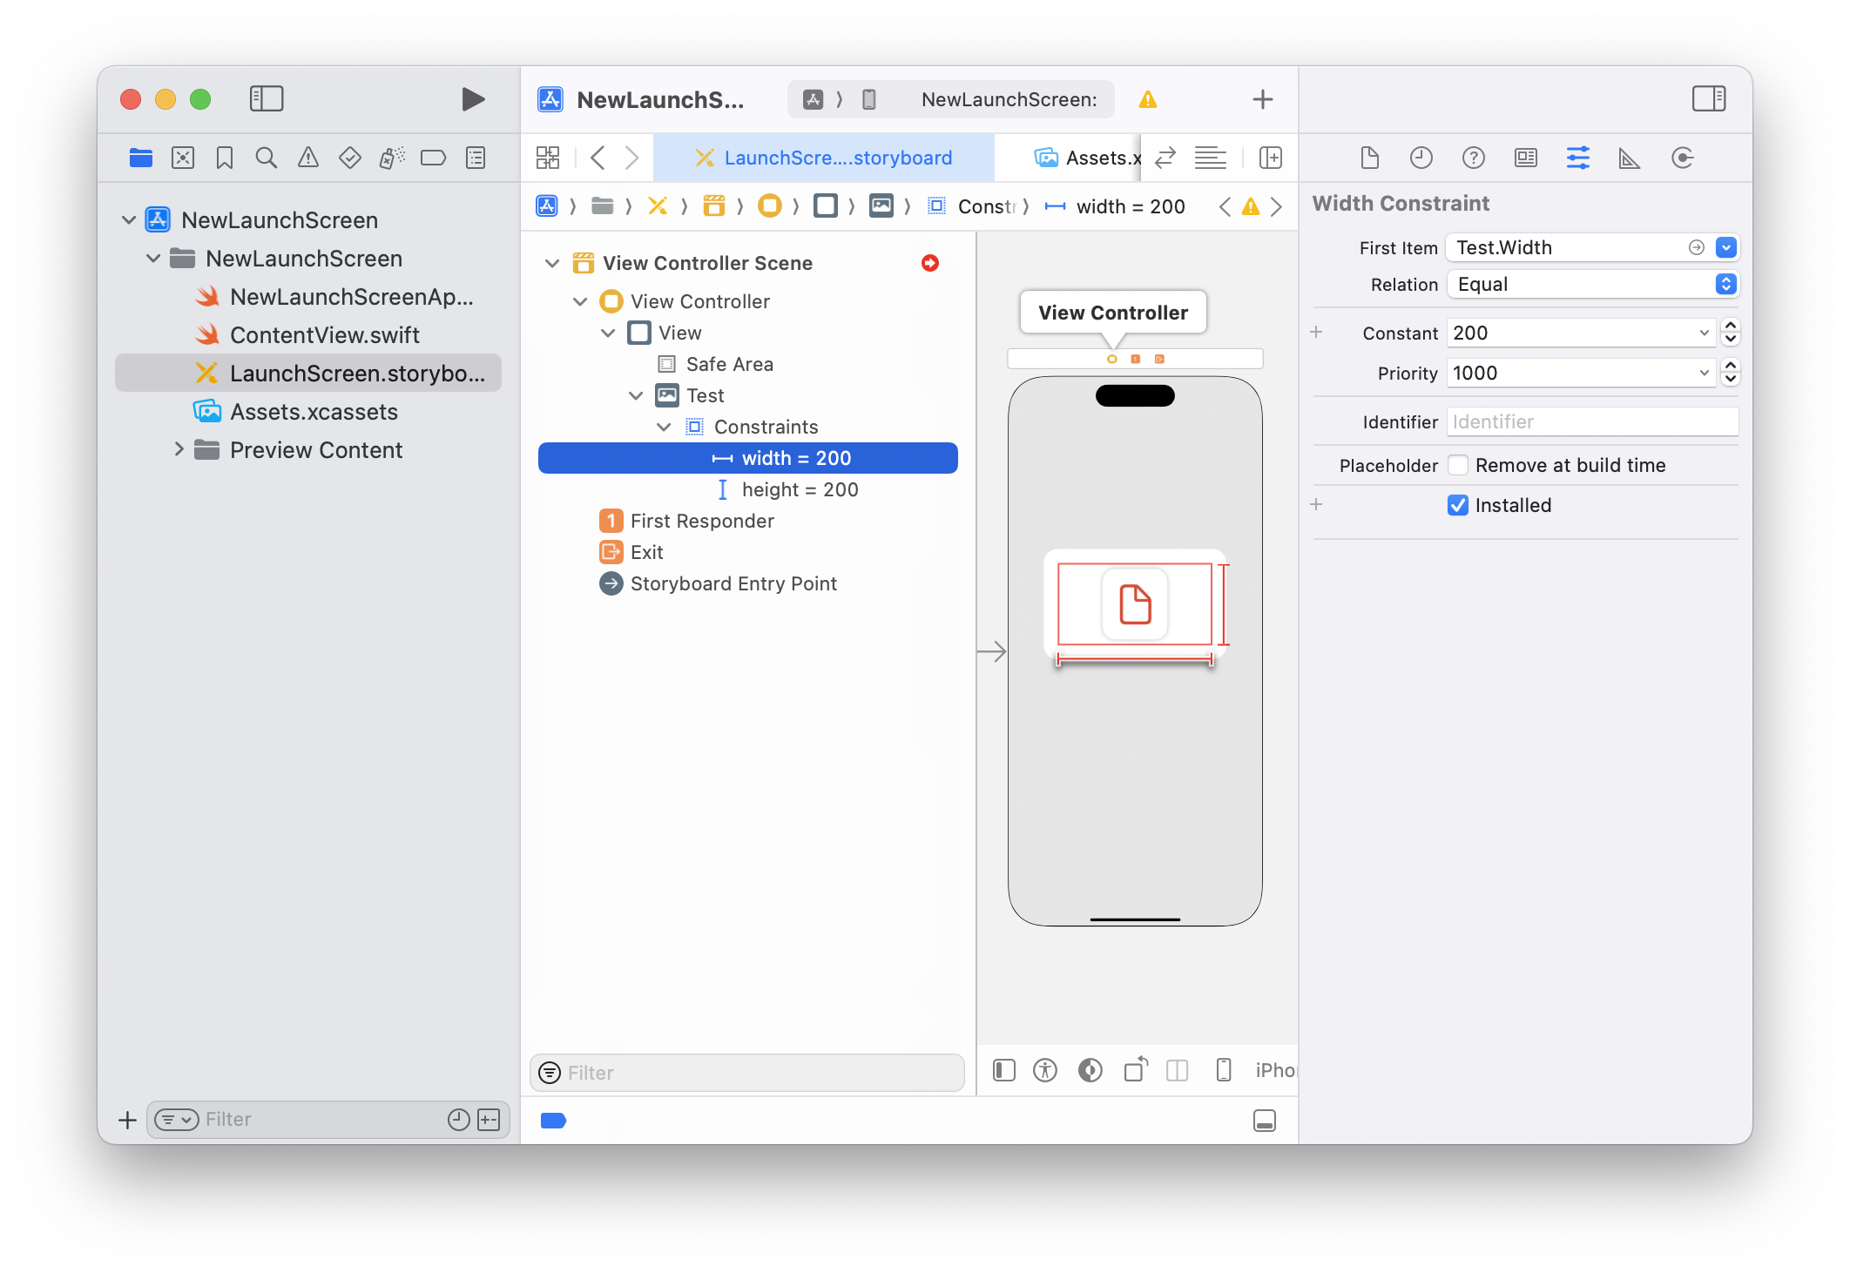Uncheck the Installed checkbox
1850x1273 pixels.
(x=1458, y=505)
